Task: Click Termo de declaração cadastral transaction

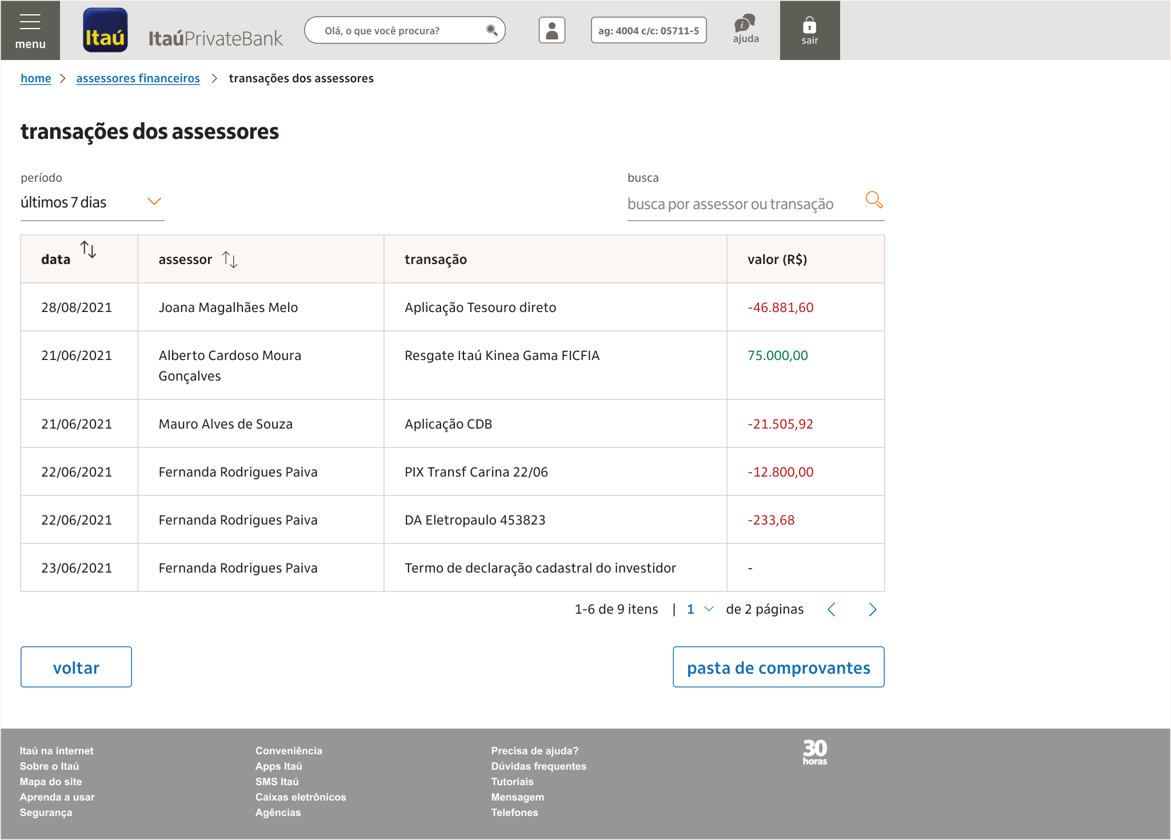Action: (x=540, y=568)
